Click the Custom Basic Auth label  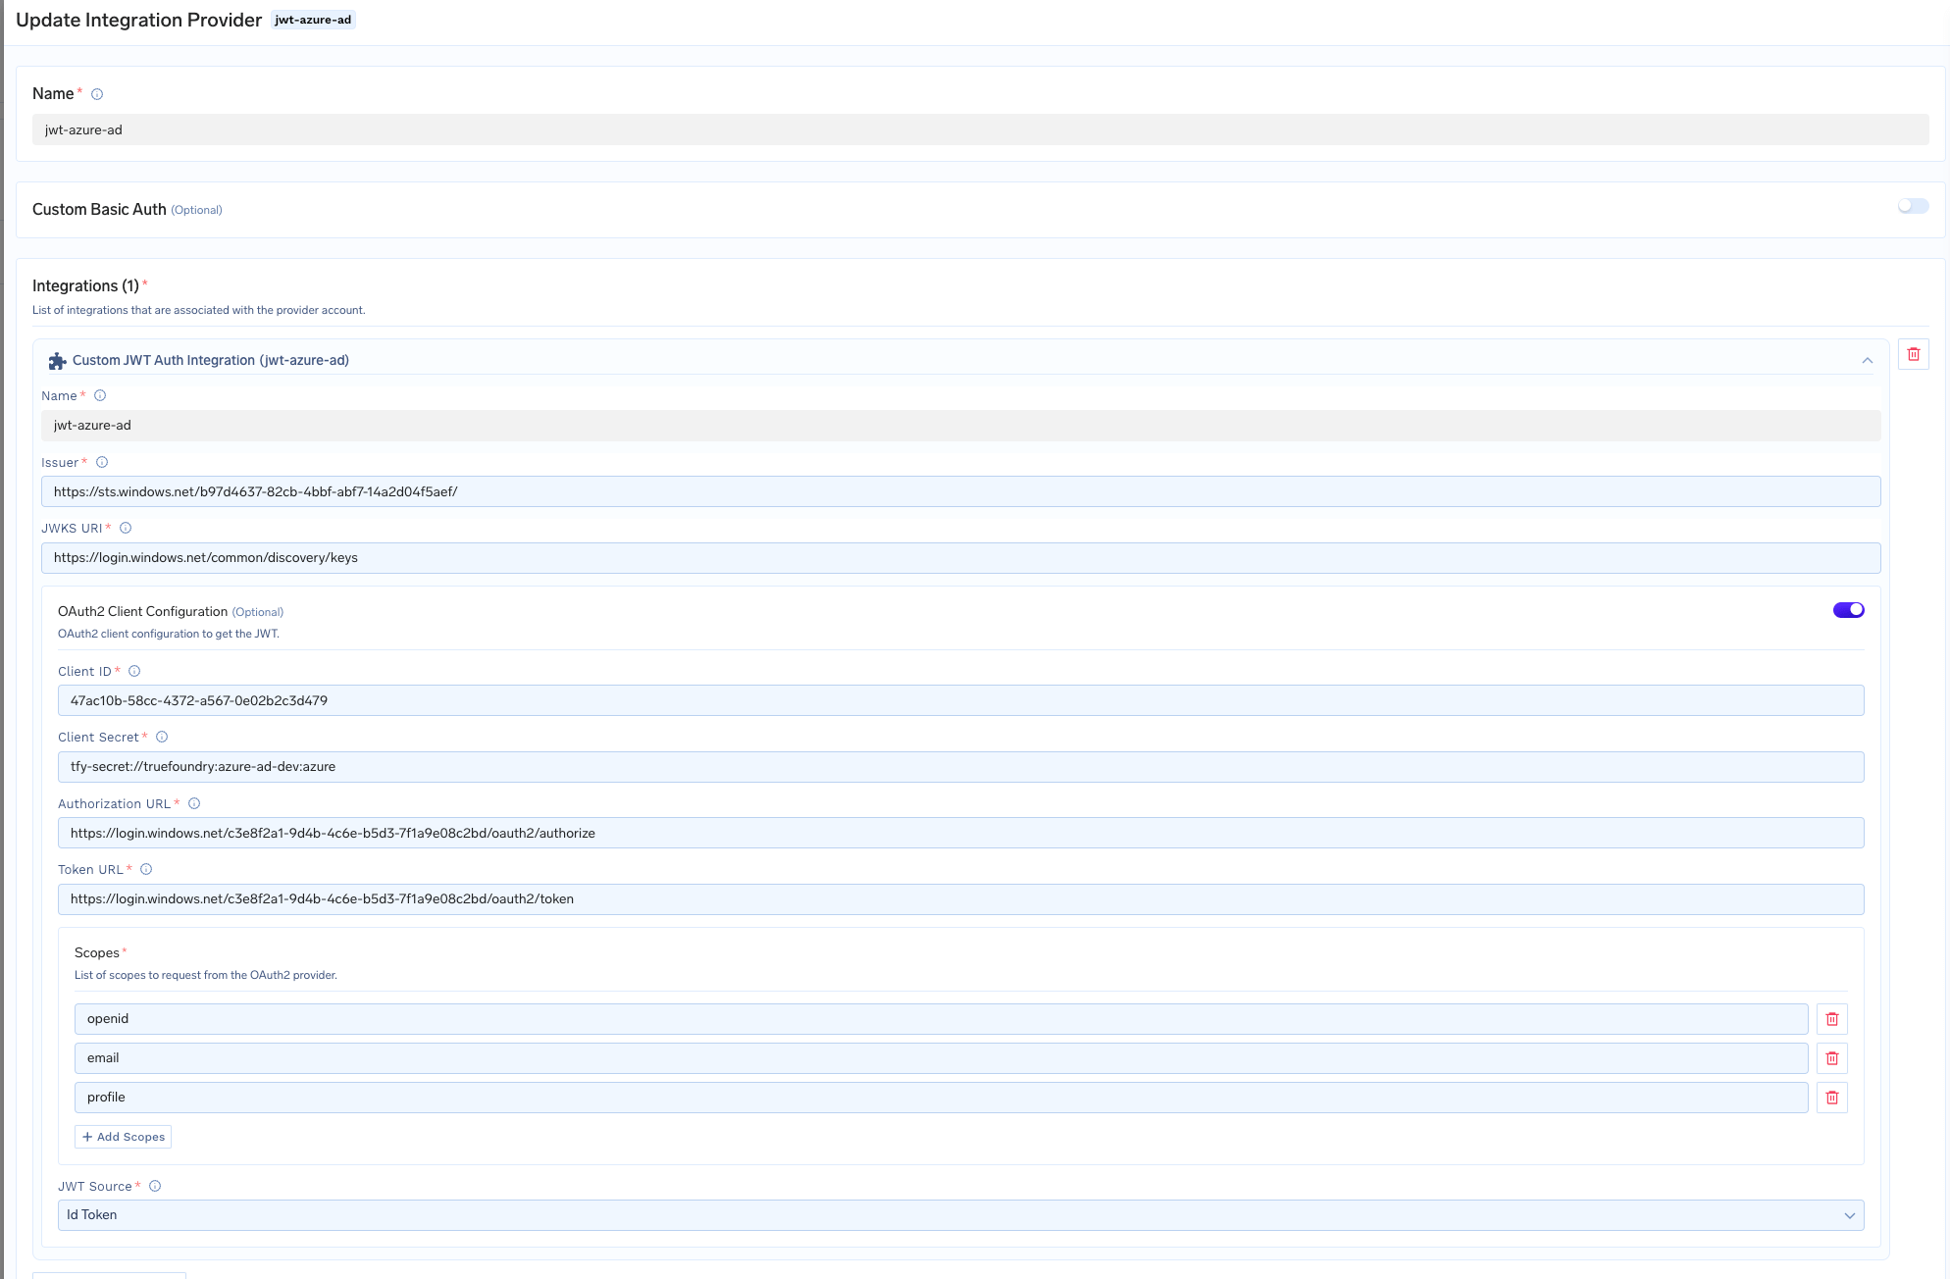[99, 209]
